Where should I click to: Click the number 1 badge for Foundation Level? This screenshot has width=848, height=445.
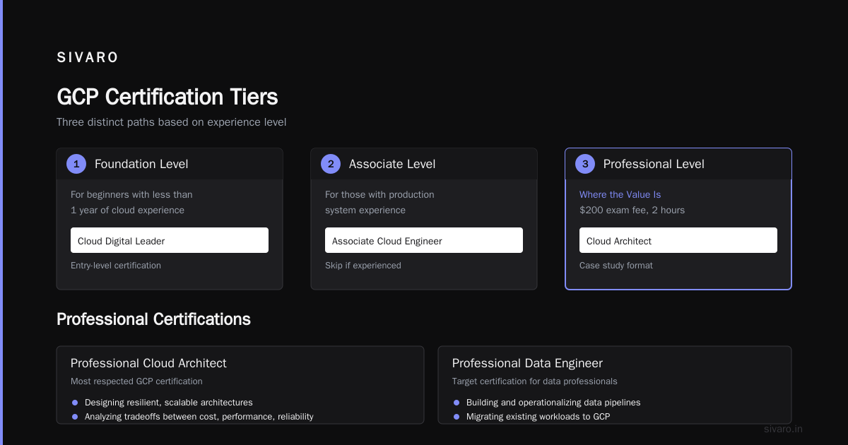(76, 164)
